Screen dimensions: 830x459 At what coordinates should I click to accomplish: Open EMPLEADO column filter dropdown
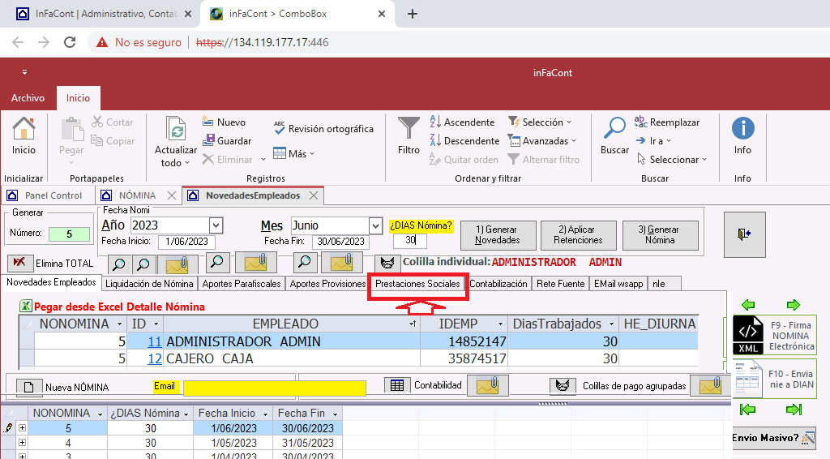point(413,324)
